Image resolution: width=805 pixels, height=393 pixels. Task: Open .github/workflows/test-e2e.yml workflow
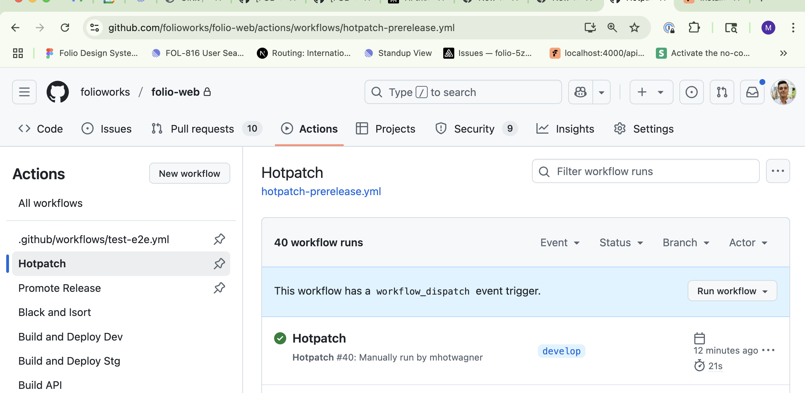[94, 239]
